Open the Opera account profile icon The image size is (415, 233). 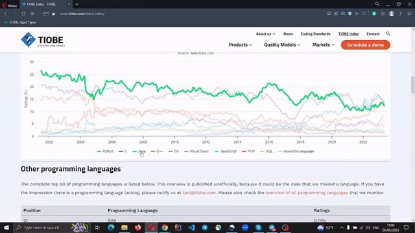[x=392, y=14]
